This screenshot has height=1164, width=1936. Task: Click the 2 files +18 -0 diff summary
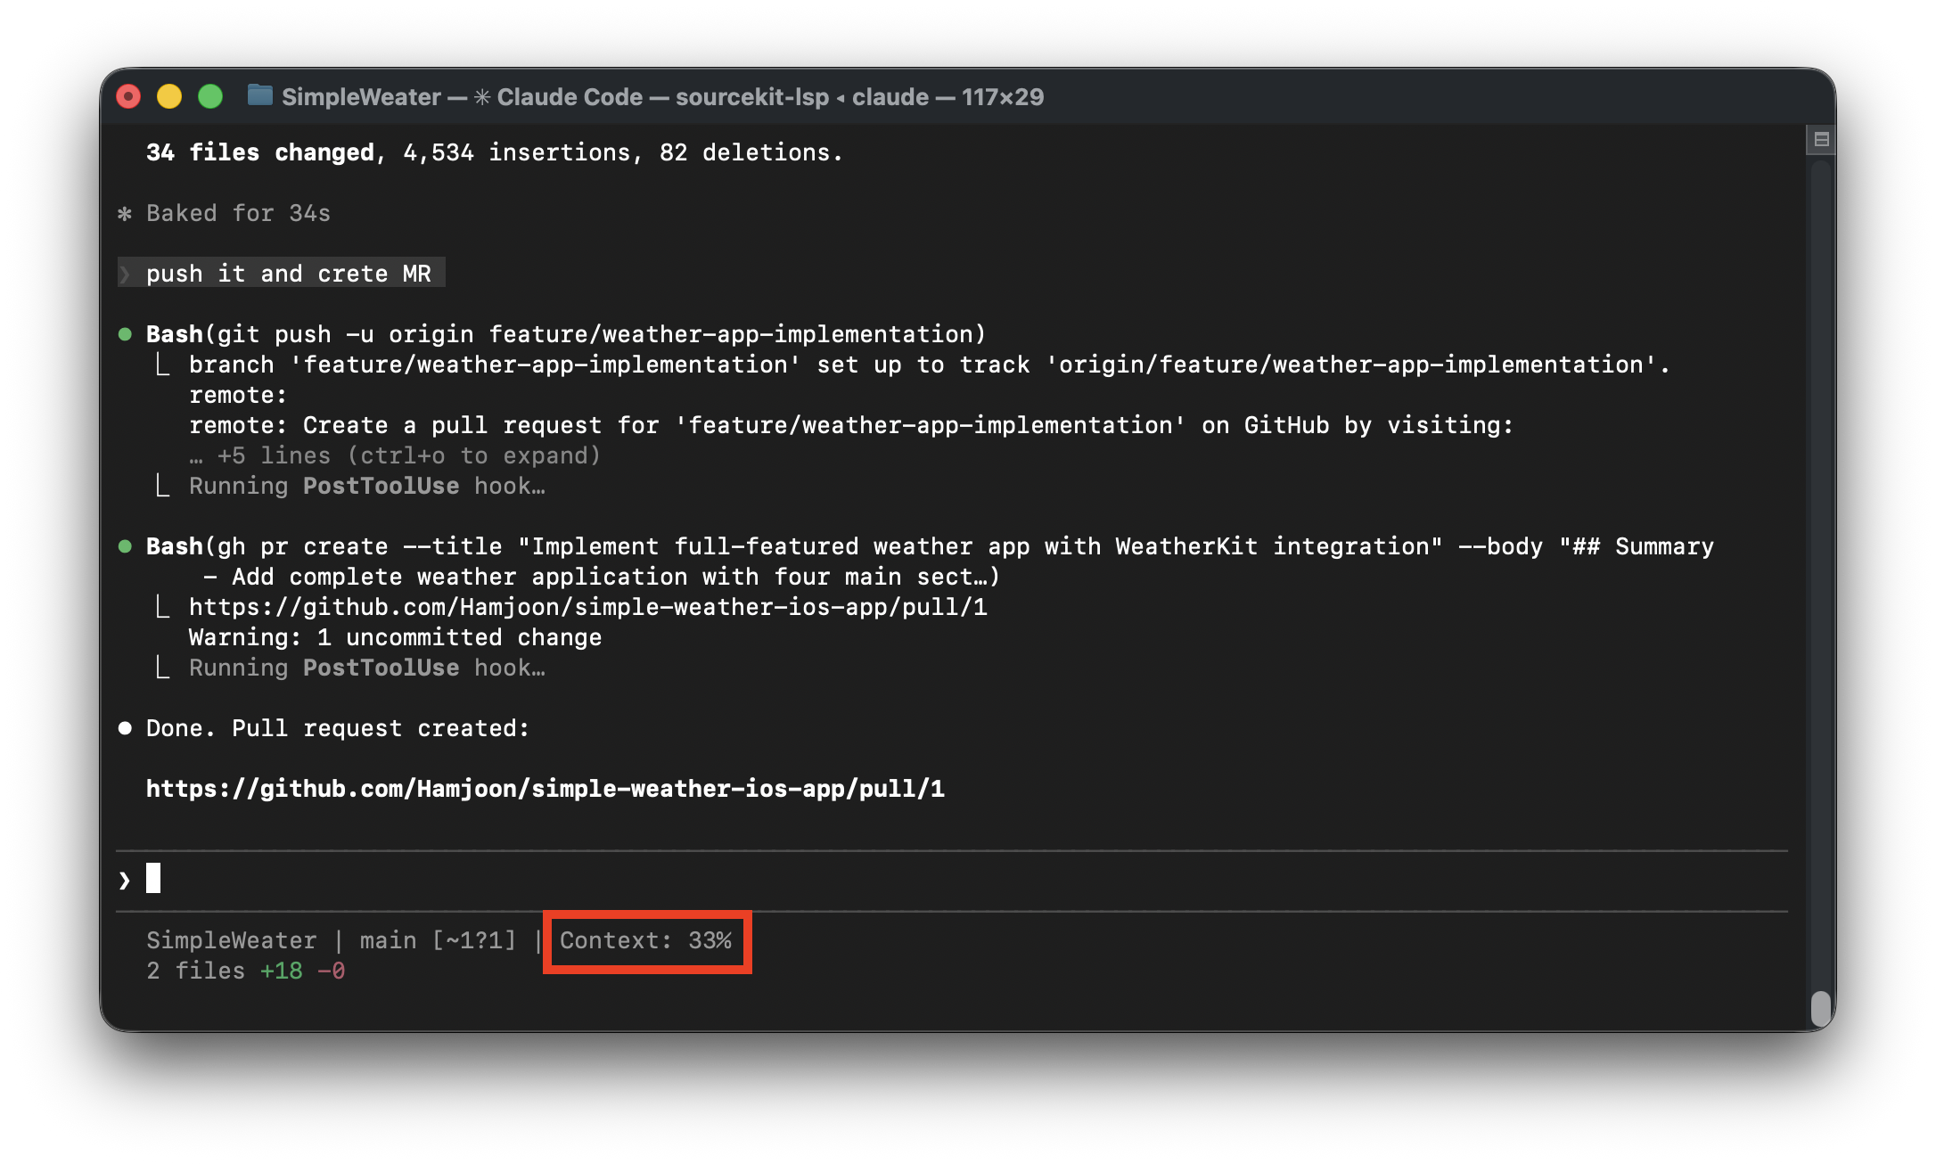[x=245, y=971]
